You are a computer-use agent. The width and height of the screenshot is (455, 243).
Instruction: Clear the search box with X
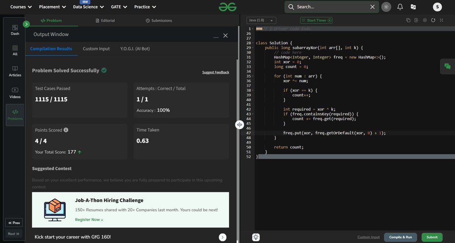(x=373, y=7)
